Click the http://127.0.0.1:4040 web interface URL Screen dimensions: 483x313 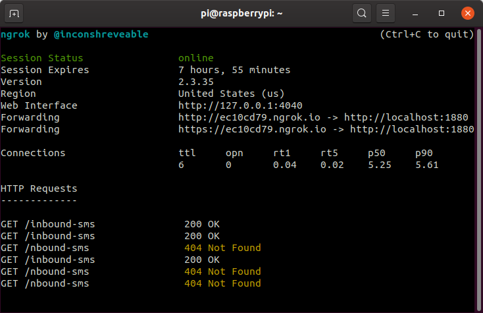tap(240, 105)
